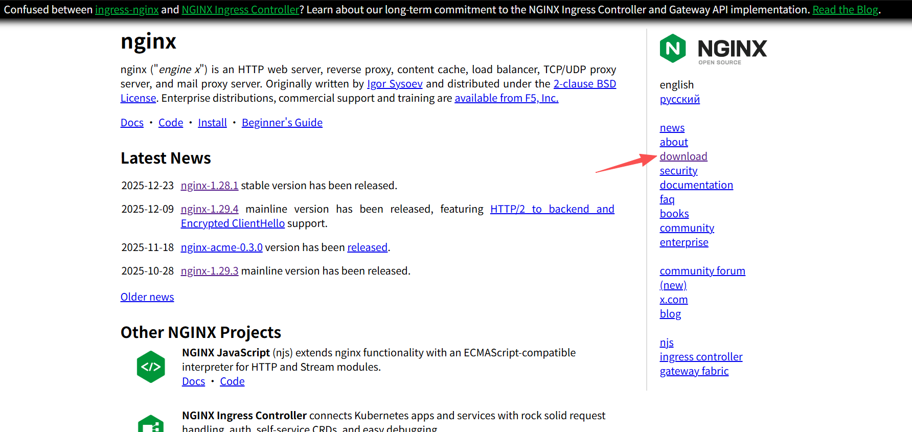912x432 pixels.
Task: Open the faq sidebar link
Action: coord(667,199)
